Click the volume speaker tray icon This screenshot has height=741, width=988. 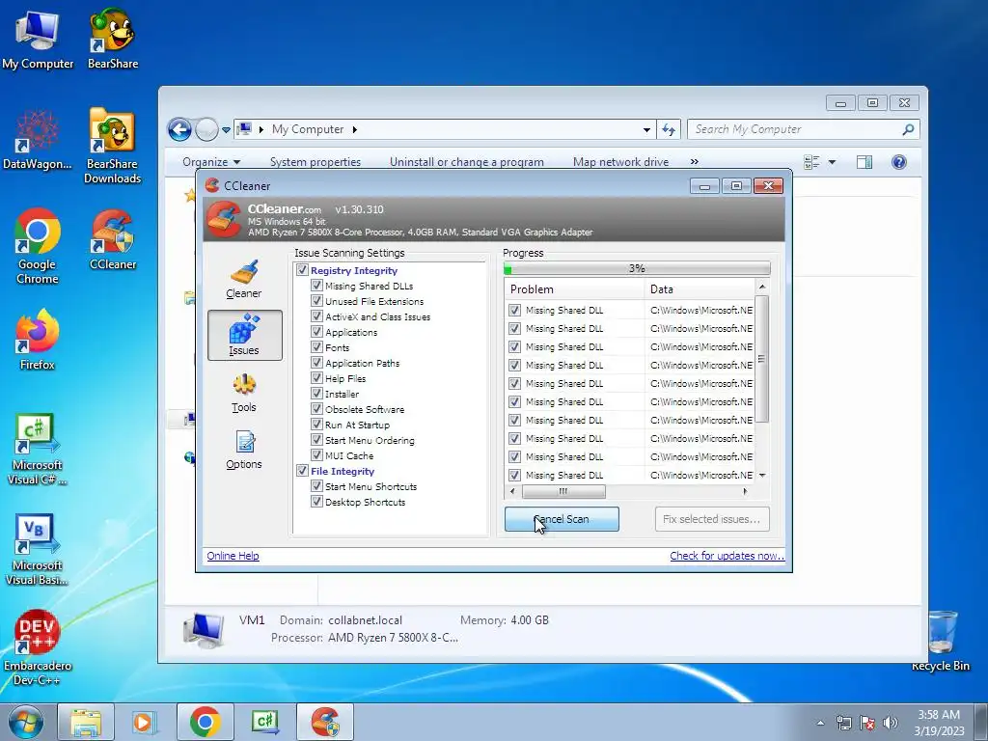tap(891, 723)
